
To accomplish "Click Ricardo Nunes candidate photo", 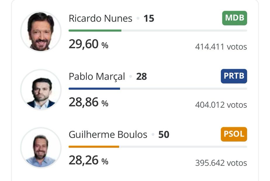I will (41, 31).
